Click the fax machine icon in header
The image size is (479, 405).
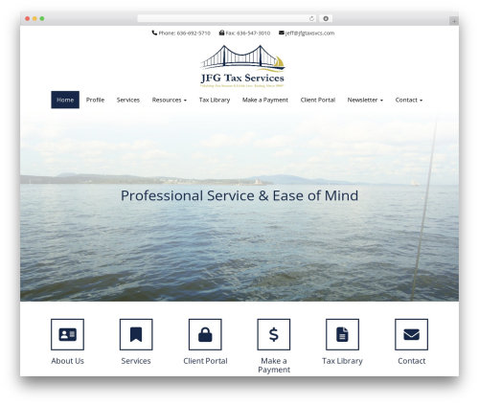221,33
